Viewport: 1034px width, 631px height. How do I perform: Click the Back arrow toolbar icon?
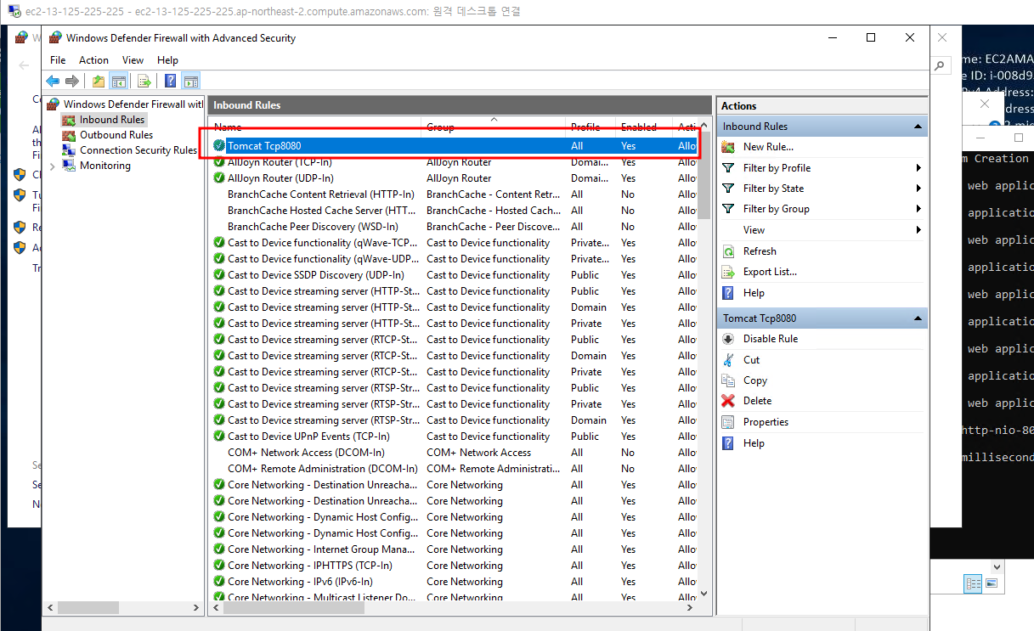[x=53, y=81]
